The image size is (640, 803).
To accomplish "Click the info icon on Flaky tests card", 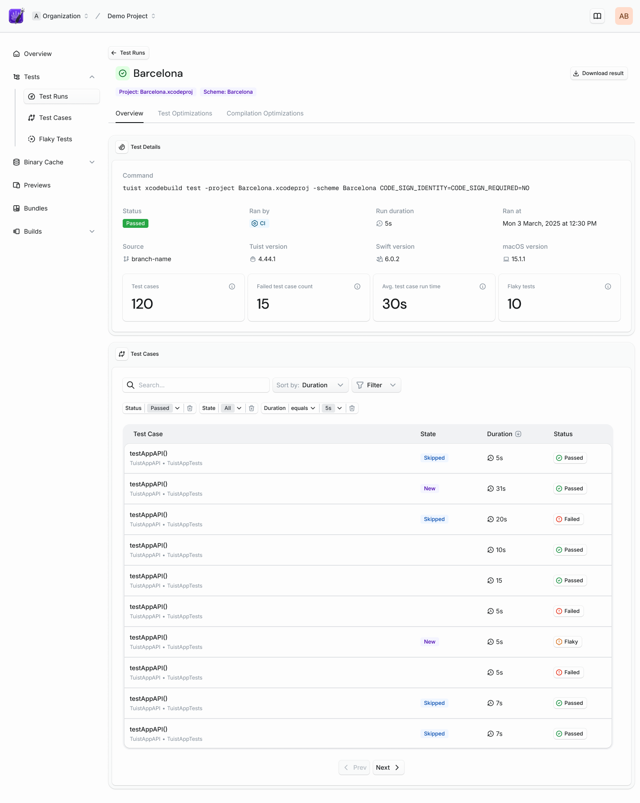I will coord(608,286).
